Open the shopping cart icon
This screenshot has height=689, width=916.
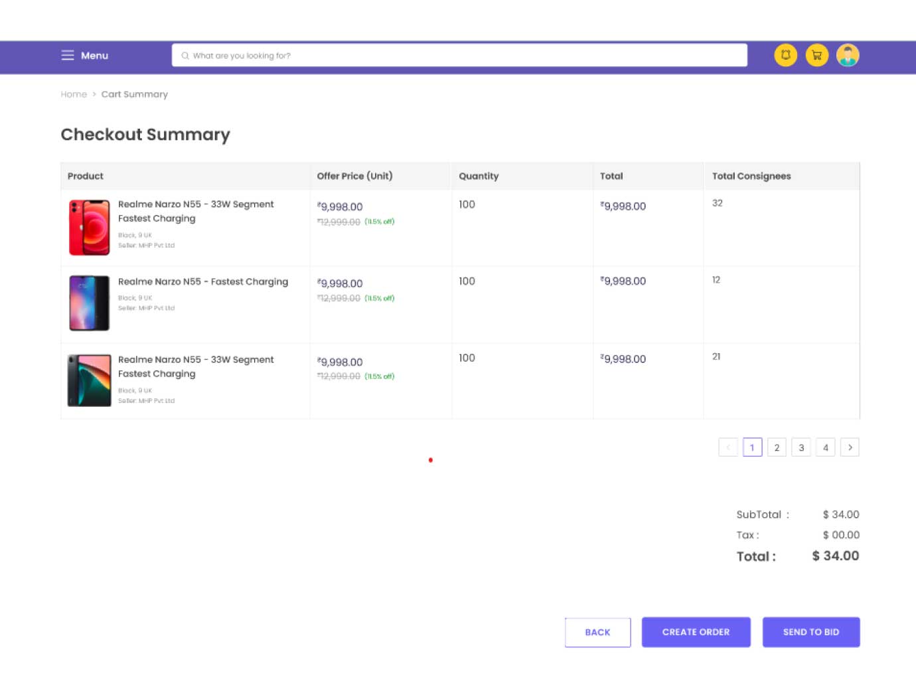816,56
